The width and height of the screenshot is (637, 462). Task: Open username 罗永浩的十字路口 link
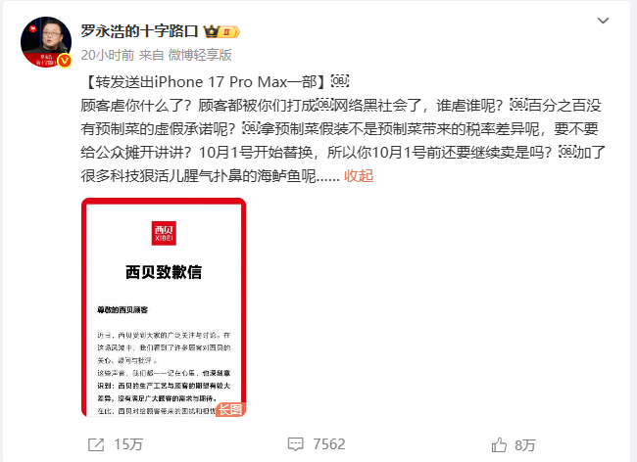[x=139, y=31]
